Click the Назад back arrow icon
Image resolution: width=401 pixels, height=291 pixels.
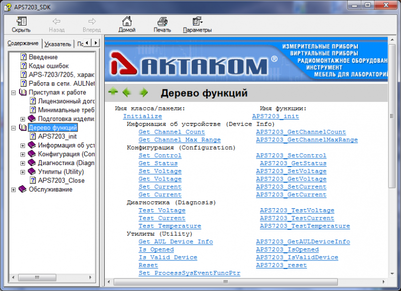(57, 21)
